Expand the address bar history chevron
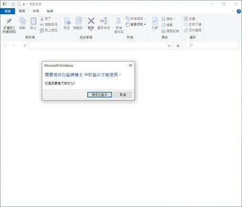Viewport: 242px width, 207px height. coord(169,46)
